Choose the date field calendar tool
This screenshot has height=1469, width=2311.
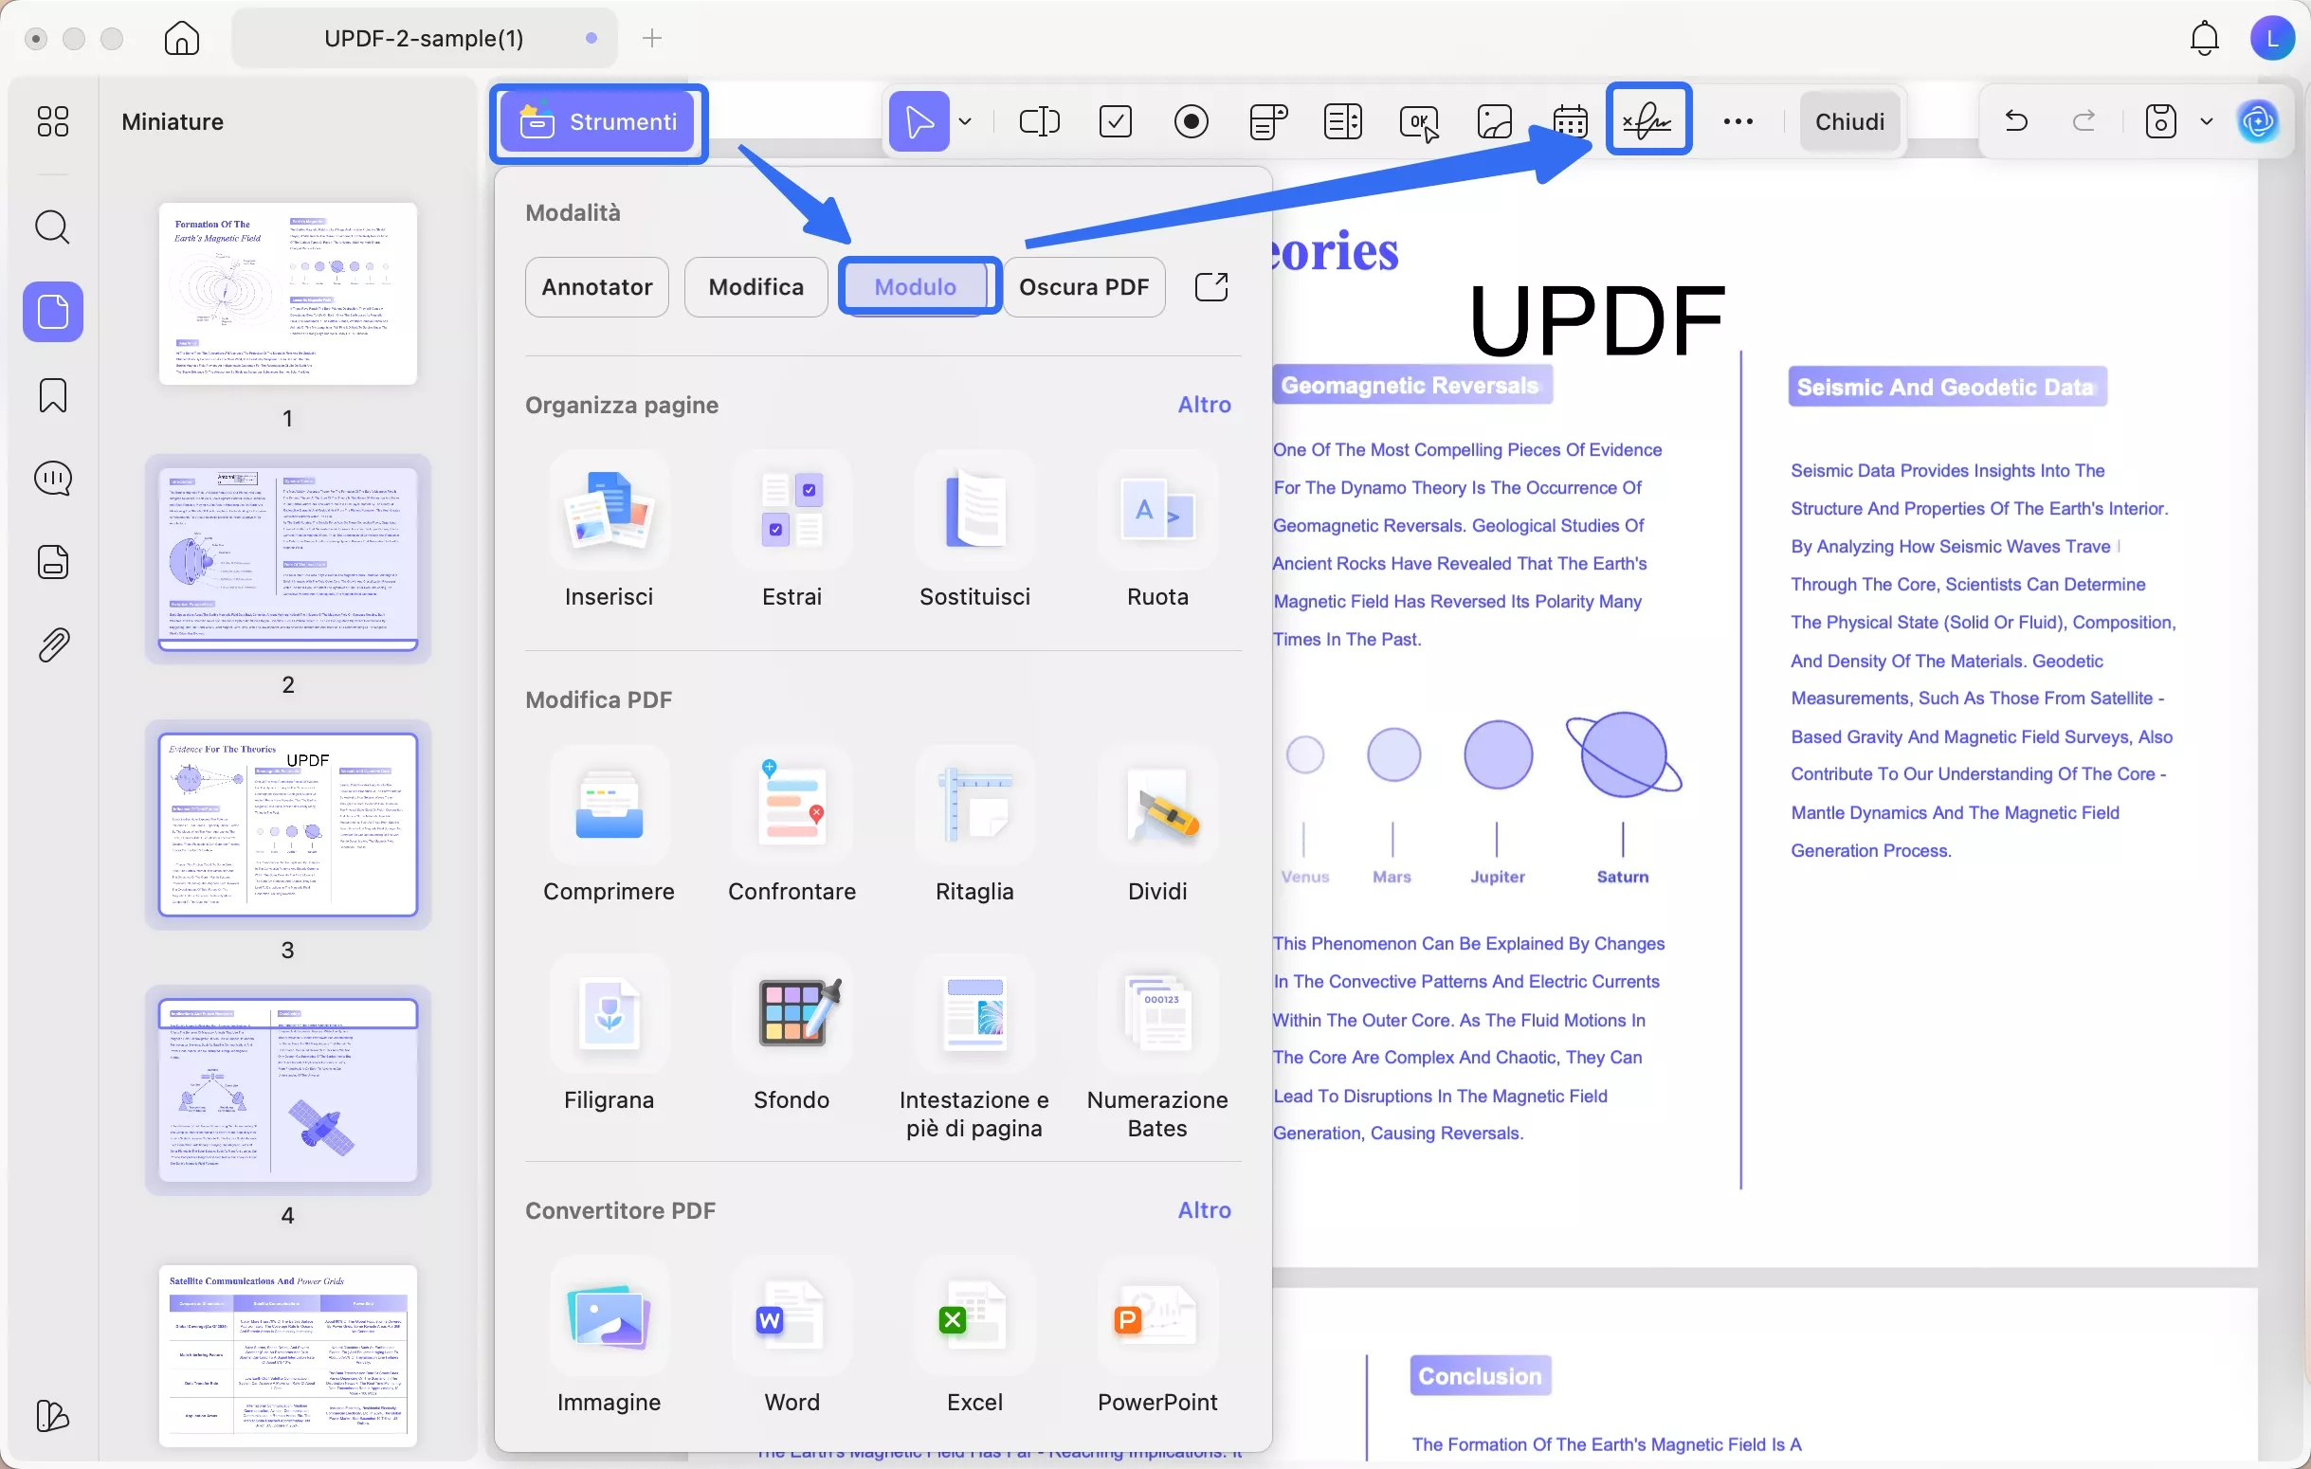1570,121
